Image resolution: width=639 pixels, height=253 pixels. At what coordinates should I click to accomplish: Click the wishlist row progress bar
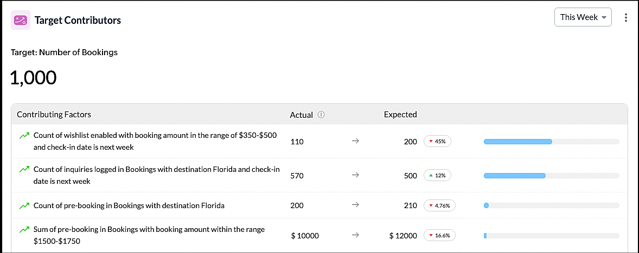pos(551,142)
